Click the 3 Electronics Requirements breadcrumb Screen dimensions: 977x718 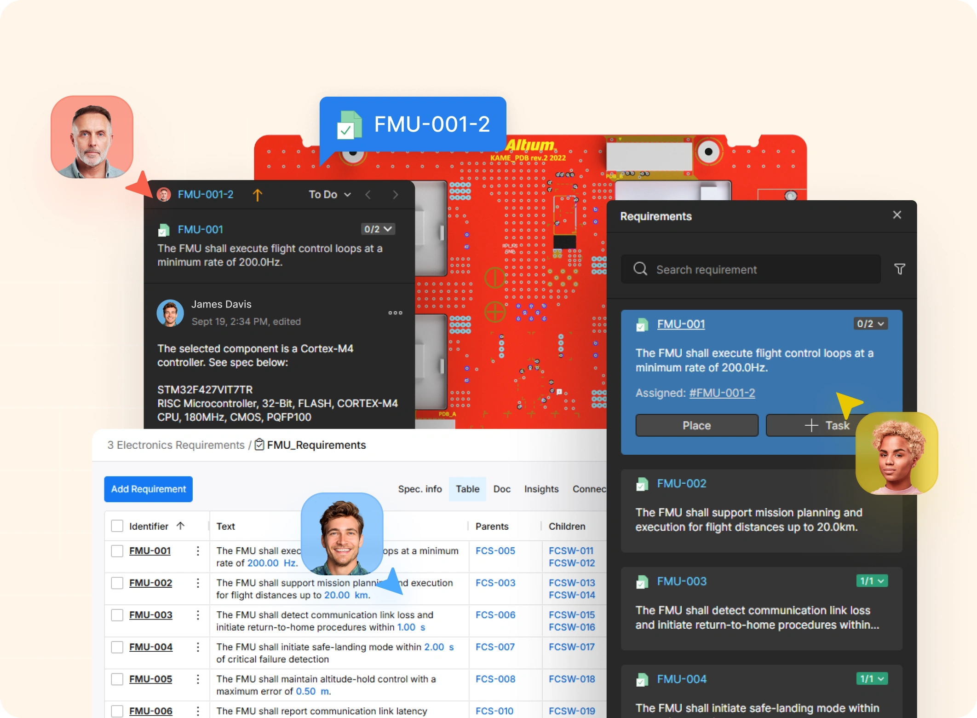[x=176, y=445]
